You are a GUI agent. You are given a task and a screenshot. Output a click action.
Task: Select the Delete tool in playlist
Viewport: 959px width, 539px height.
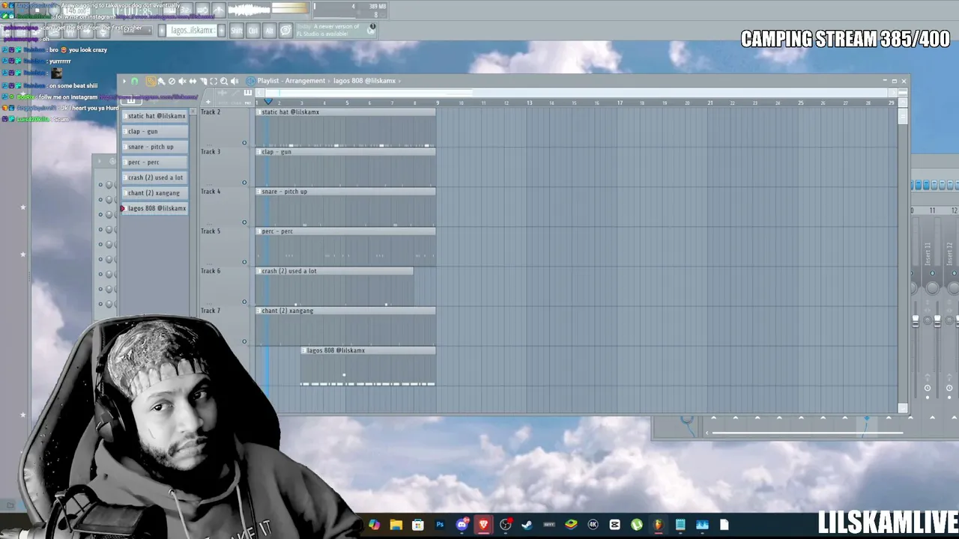[172, 81]
